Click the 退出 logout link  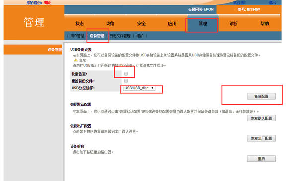coord(272,2)
